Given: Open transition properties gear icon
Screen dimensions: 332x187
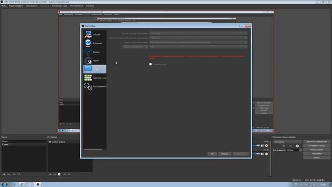Looking at the screenshot, I should tap(297, 146).
